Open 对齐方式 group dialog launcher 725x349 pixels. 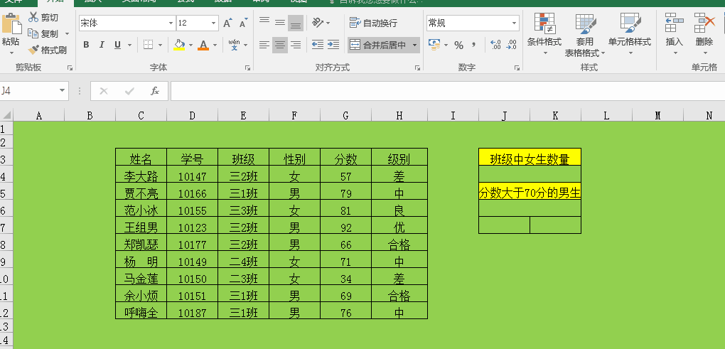tap(417, 68)
